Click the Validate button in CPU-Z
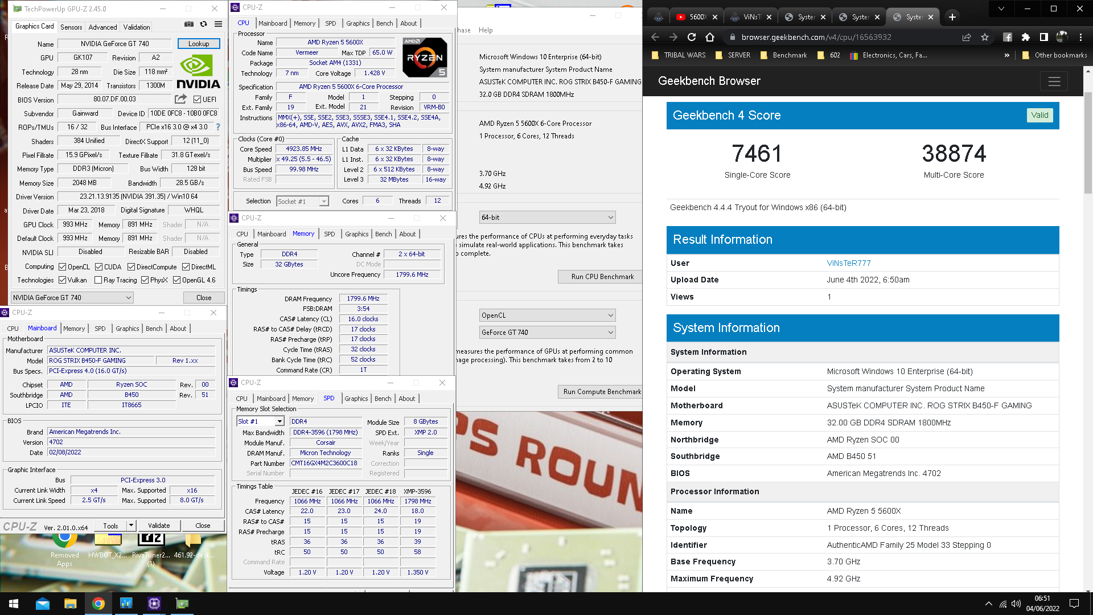Viewport: 1093px width, 615px height. (159, 526)
